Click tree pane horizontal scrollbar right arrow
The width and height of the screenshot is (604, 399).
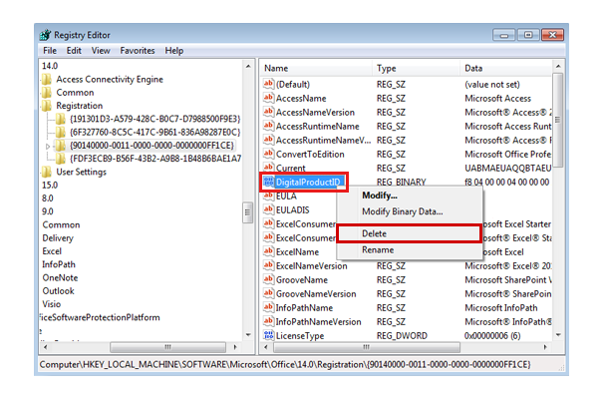click(x=235, y=347)
